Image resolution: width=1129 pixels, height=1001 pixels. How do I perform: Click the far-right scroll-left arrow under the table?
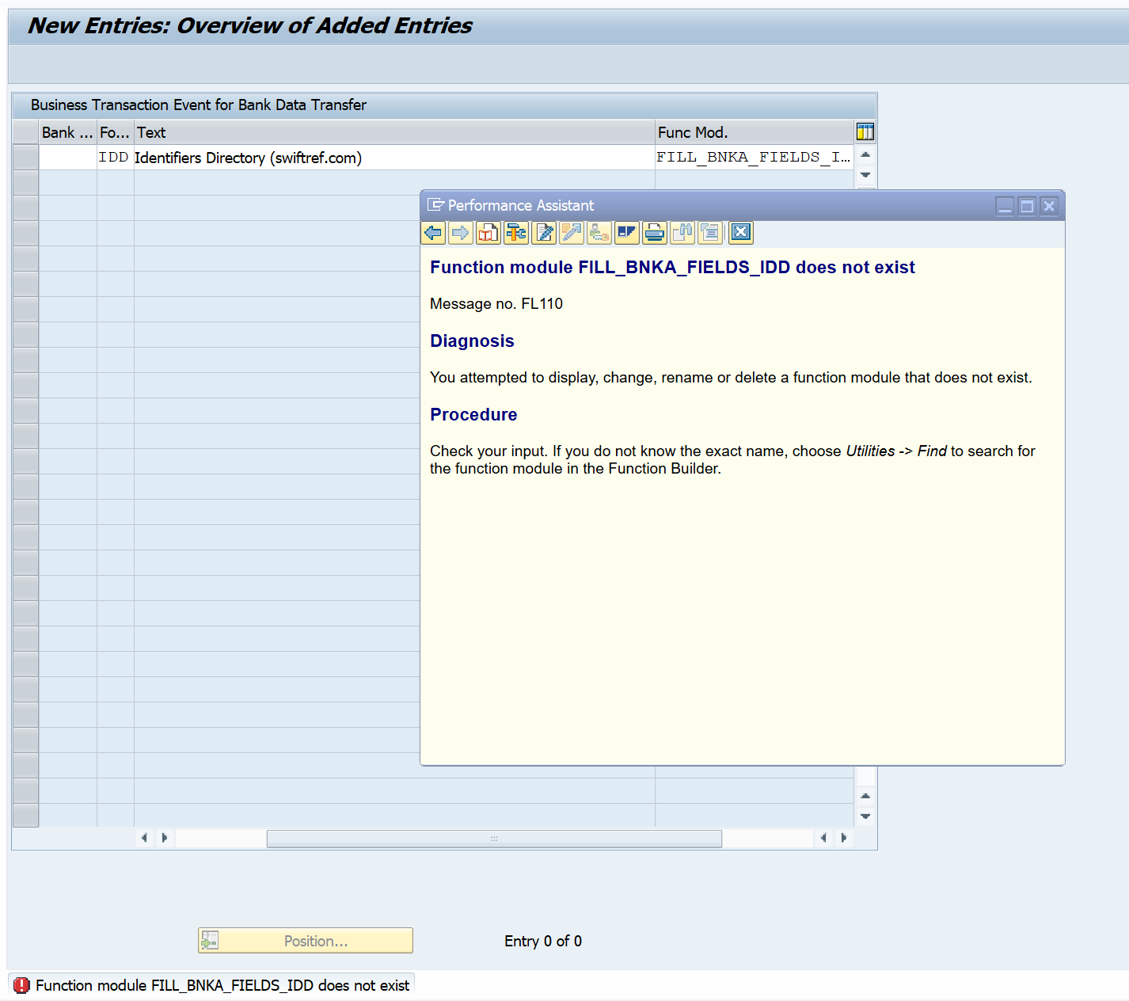[x=823, y=838]
